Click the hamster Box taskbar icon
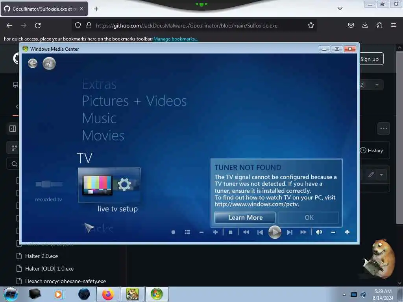The width and height of the screenshot is (403, 302). [132, 294]
